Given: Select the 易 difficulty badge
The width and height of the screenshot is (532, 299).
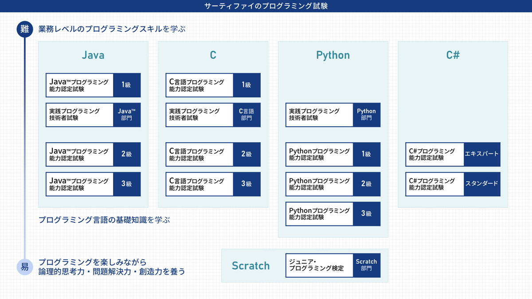Looking at the screenshot, I should coord(24,267).
